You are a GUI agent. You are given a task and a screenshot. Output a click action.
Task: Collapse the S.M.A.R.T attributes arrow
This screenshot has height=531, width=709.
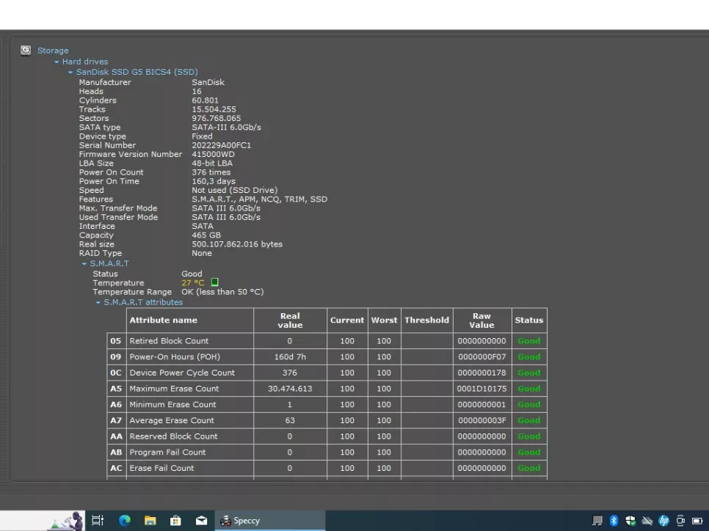pos(98,303)
